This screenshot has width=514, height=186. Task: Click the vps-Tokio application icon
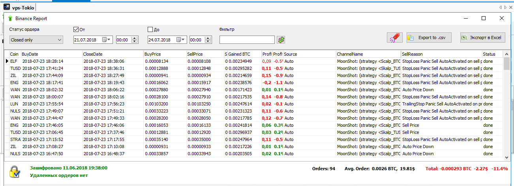pyautogui.click(x=7, y=8)
